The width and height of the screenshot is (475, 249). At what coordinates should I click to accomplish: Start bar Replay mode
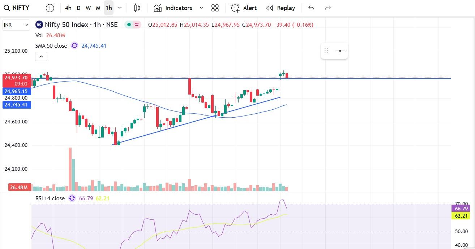281,8
